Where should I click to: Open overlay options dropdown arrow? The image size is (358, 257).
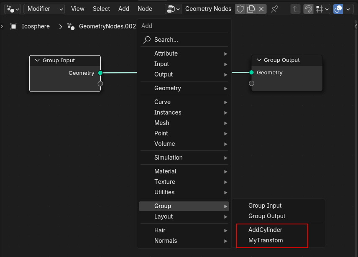[x=348, y=9]
